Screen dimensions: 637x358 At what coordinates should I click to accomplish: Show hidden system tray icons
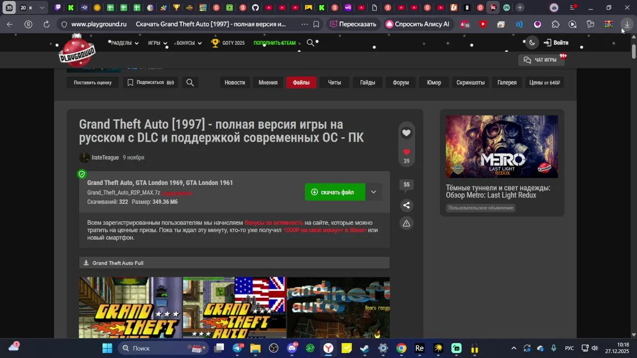pos(514,348)
